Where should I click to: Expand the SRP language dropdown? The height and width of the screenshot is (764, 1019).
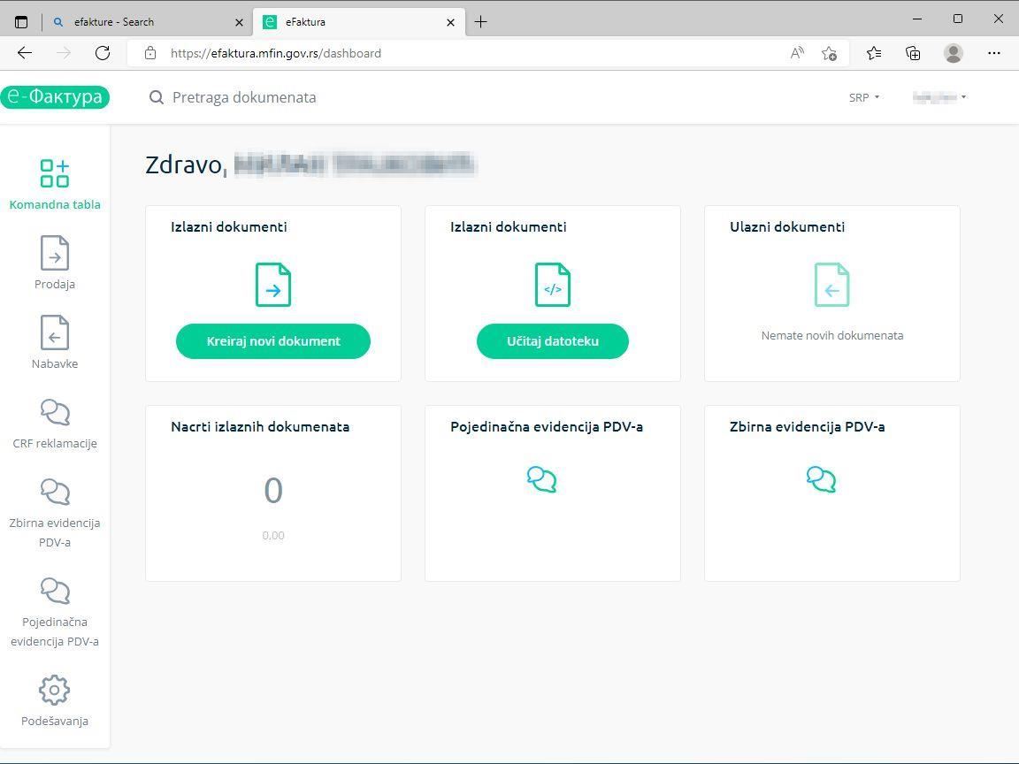[864, 97]
